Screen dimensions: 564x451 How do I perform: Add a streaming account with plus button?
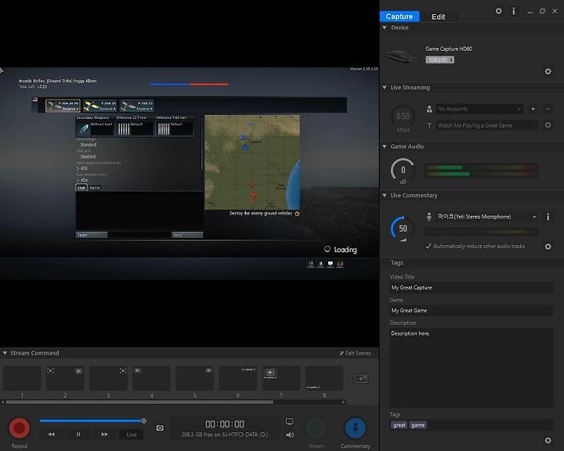click(x=533, y=109)
